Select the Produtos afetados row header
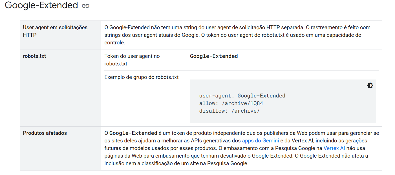Viewport: 395px width, 175px height. (x=60, y=148)
